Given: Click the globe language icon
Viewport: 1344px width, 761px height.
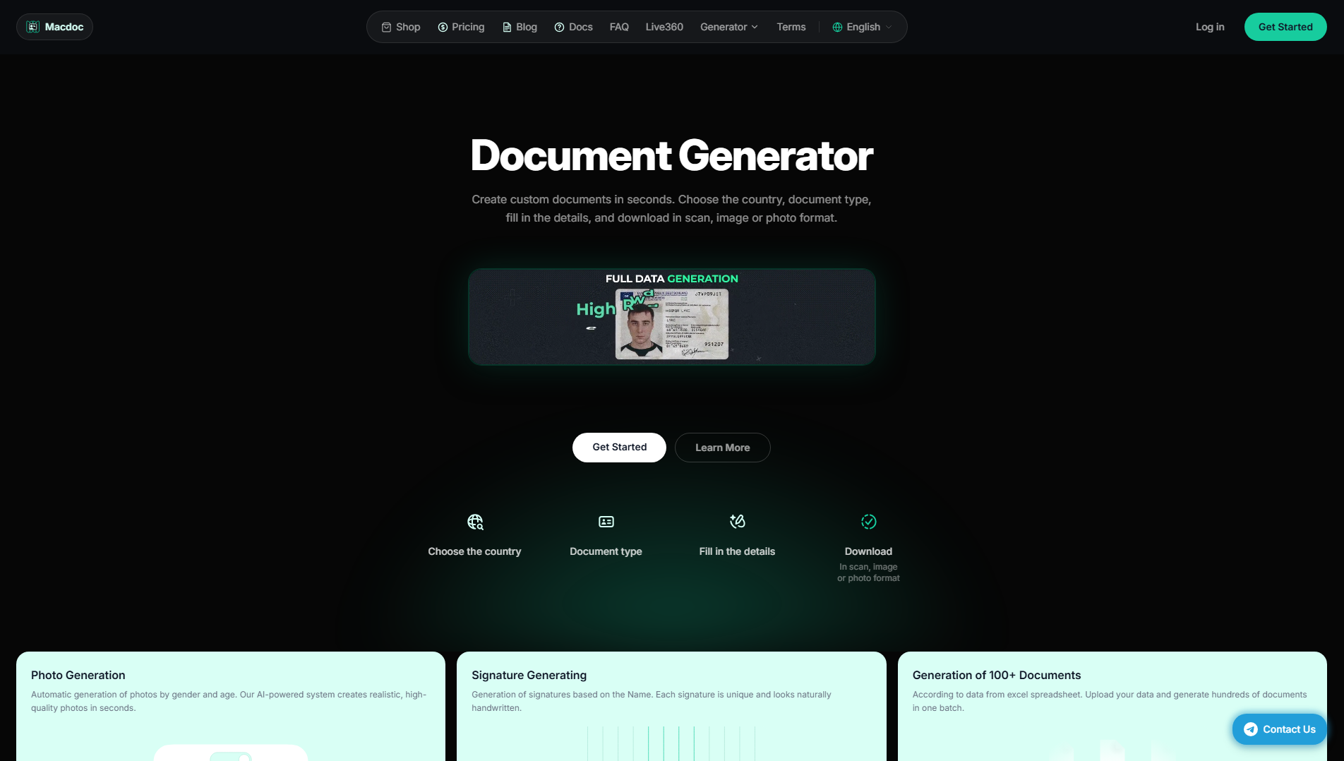Looking at the screenshot, I should pyautogui.click(x=837, y=27).
